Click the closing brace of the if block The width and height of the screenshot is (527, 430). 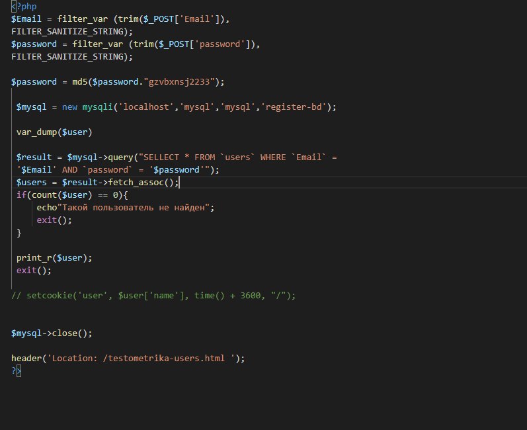point(19,233)
